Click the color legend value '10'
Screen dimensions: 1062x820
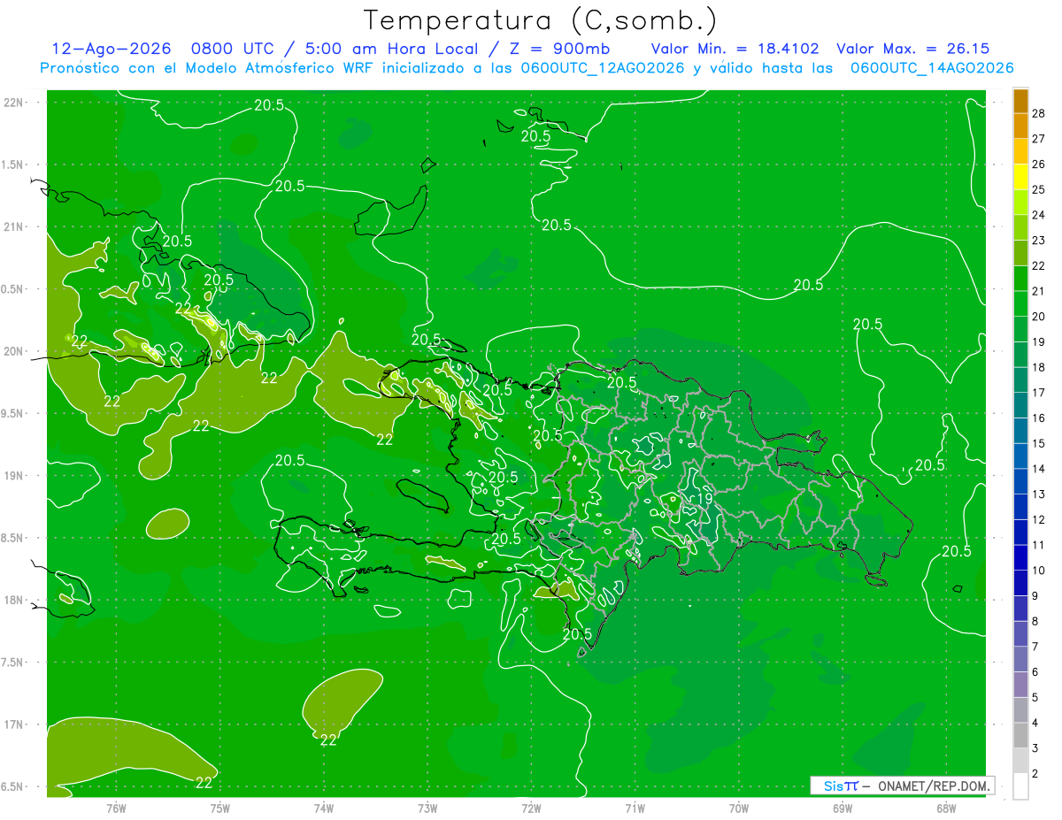click(x=1038, y=571)
